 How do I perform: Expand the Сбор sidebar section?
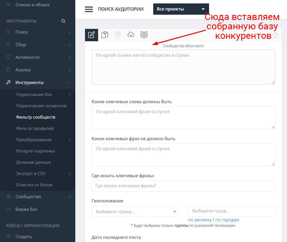coord(38,45)
